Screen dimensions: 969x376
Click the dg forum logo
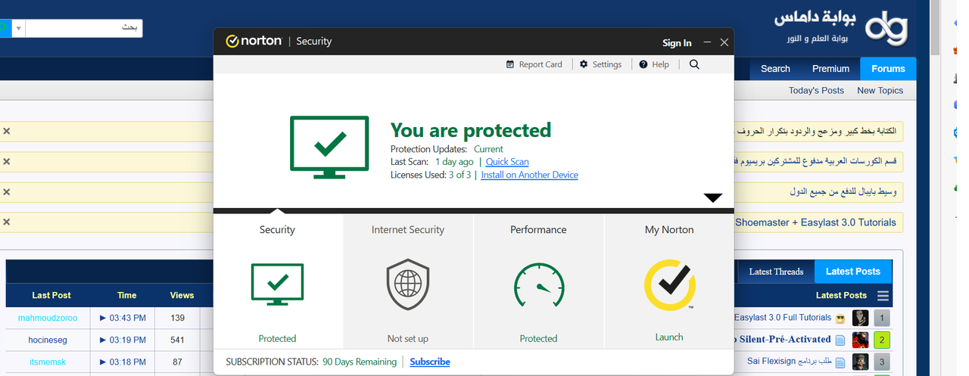(885, 28)
